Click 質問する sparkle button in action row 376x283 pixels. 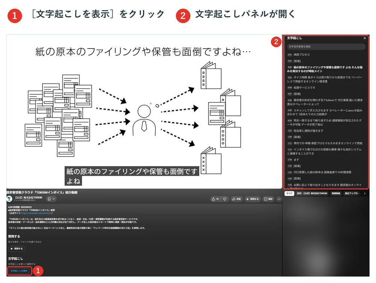(253, 199)
